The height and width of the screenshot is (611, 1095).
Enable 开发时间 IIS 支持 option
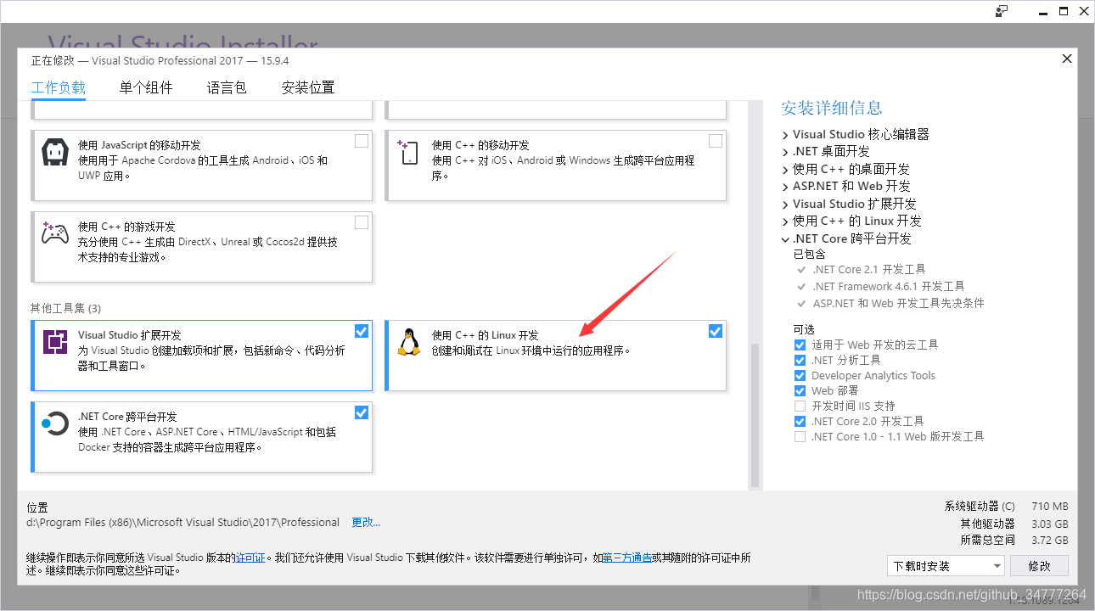[800, 406]
